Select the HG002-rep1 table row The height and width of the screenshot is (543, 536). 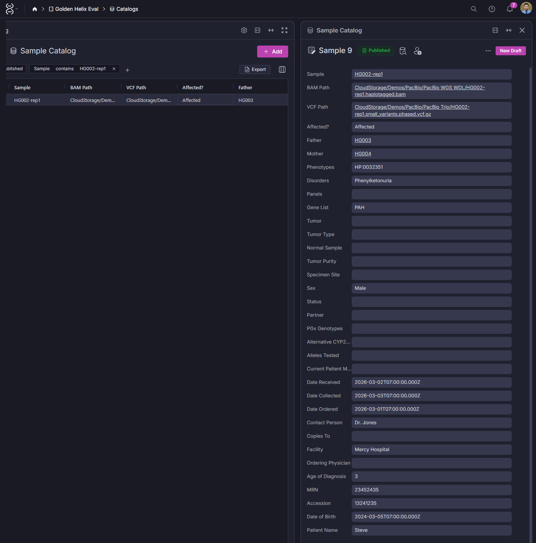[x=27, y=100]
